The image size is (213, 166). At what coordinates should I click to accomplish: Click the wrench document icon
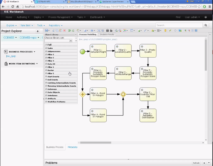(145, 30)
